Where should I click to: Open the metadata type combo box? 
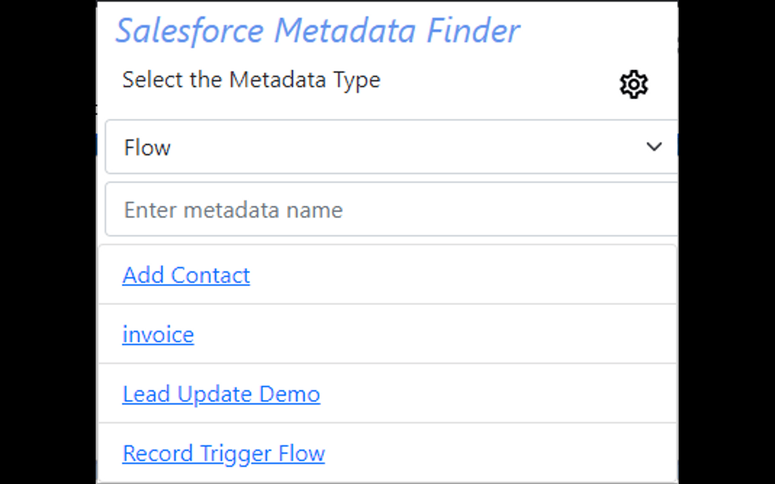387,147
